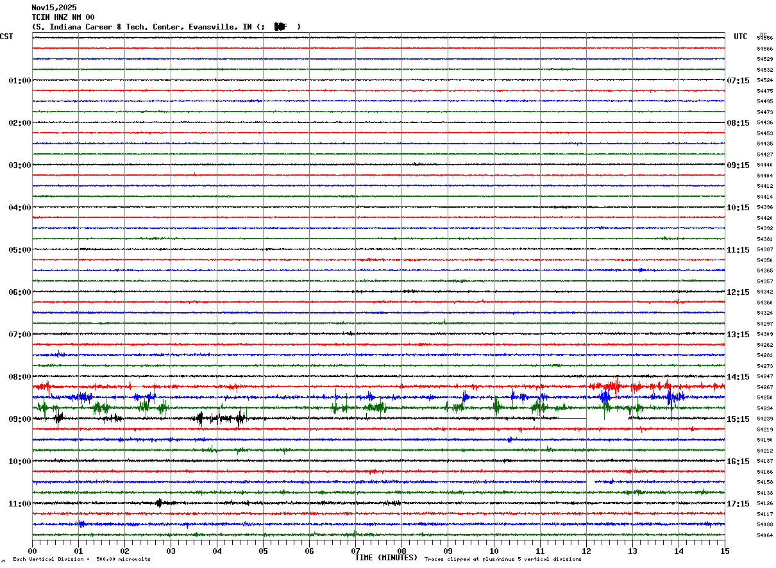The image size is (776, 568).
Task: Click the UTC timezone label
Action: pyautogui.click(x=741, y=37)
